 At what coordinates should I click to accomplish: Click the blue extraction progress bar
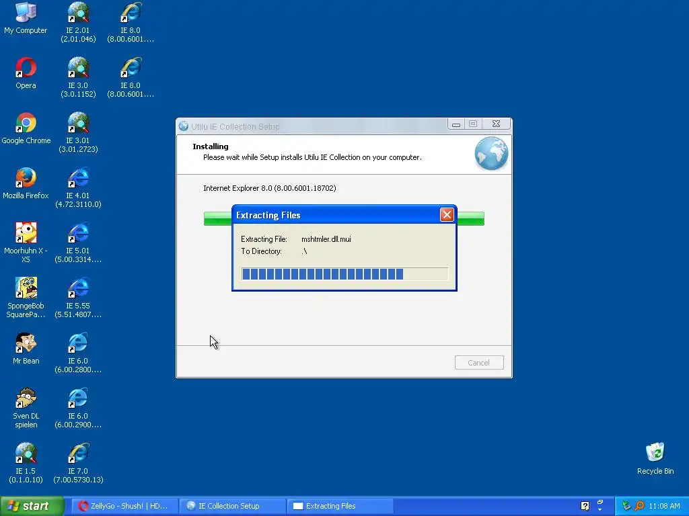pos(344,274)
